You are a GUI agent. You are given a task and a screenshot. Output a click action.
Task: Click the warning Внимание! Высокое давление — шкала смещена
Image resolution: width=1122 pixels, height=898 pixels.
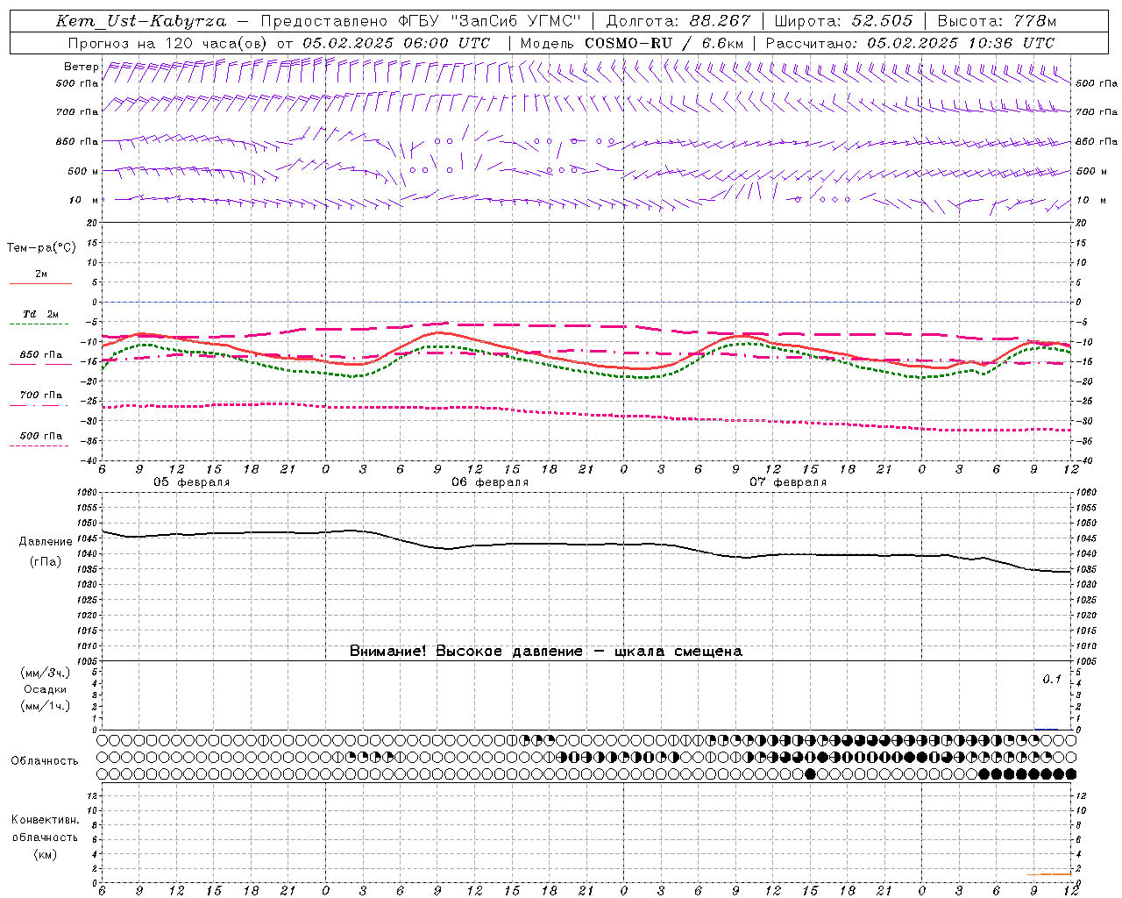[x=546, y=652]
